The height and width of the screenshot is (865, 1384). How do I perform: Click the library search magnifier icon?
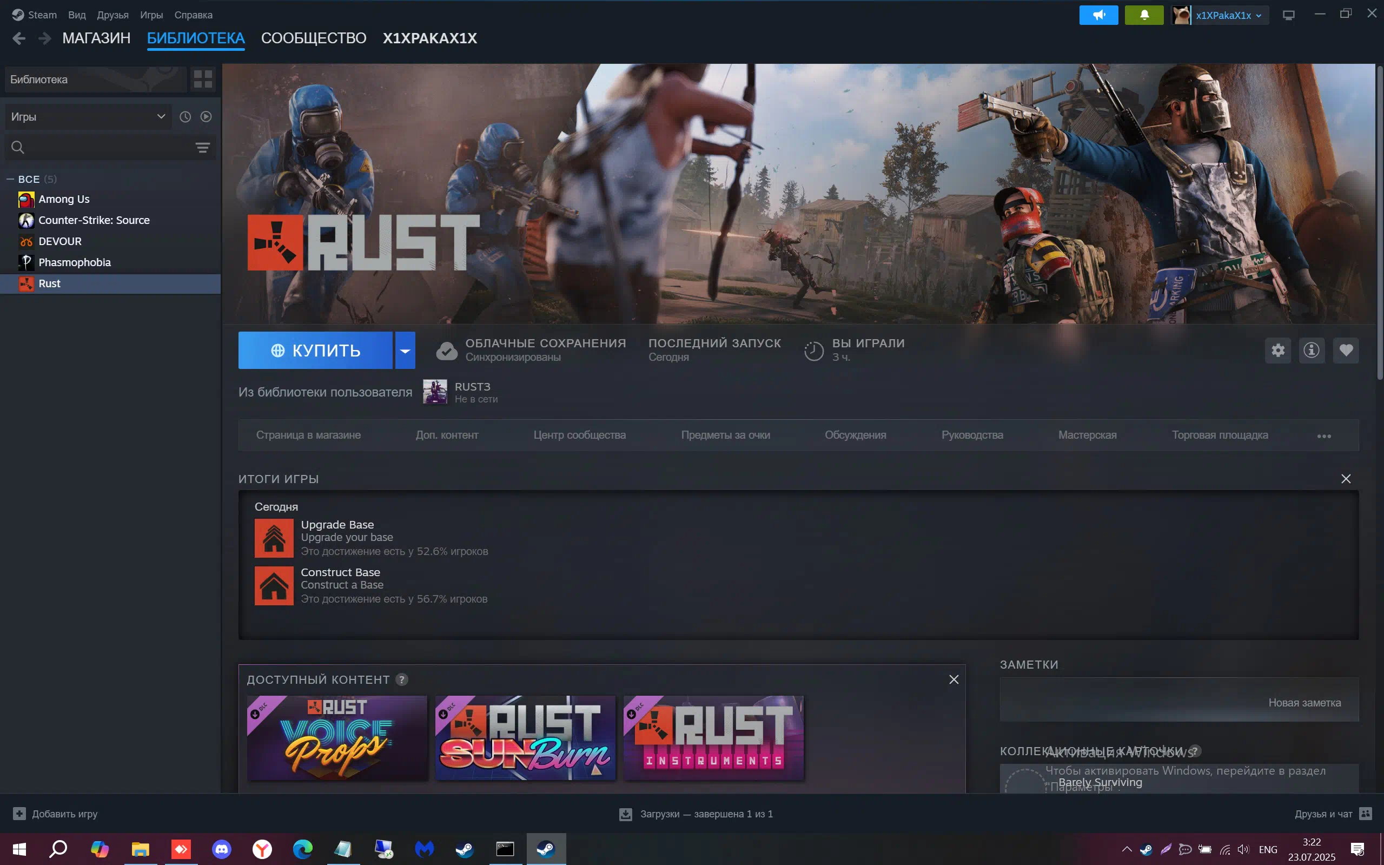(18, 148)
